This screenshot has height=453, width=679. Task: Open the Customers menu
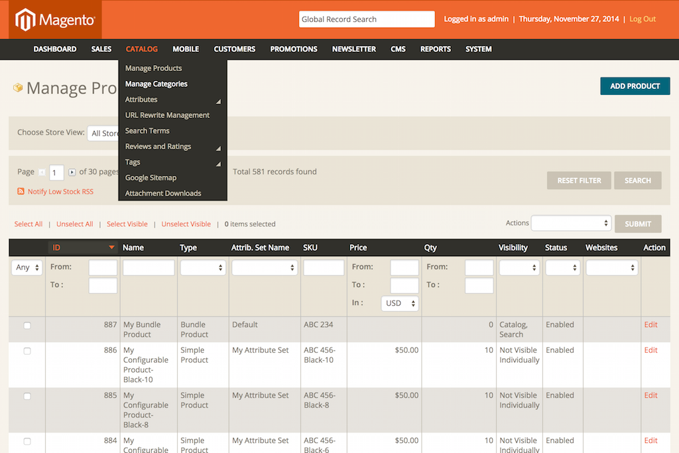point(234,49)
